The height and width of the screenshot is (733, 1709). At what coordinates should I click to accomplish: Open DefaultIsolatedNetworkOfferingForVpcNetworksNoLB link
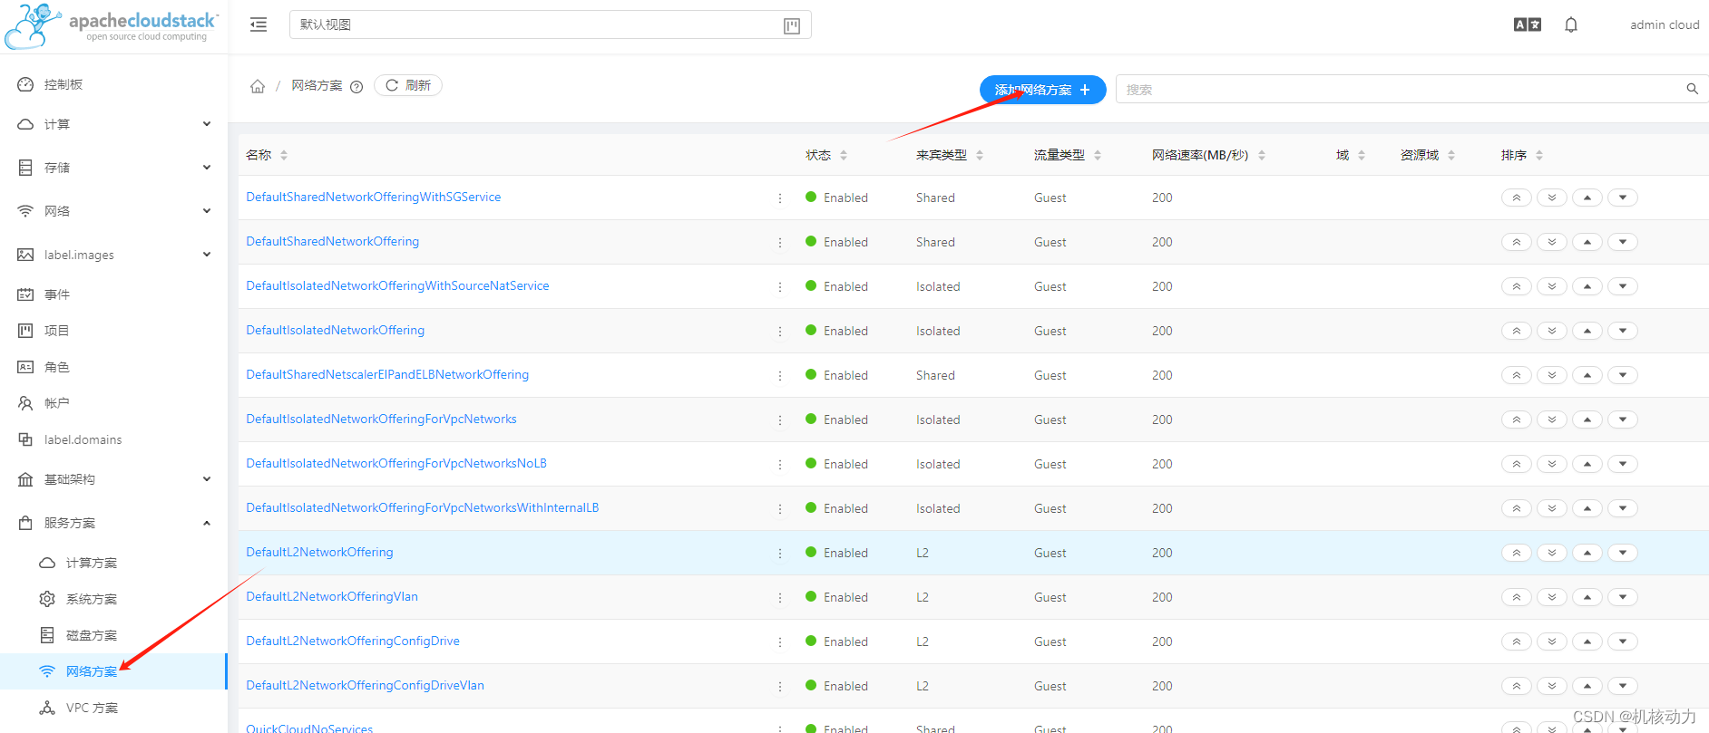click(396, 463)
